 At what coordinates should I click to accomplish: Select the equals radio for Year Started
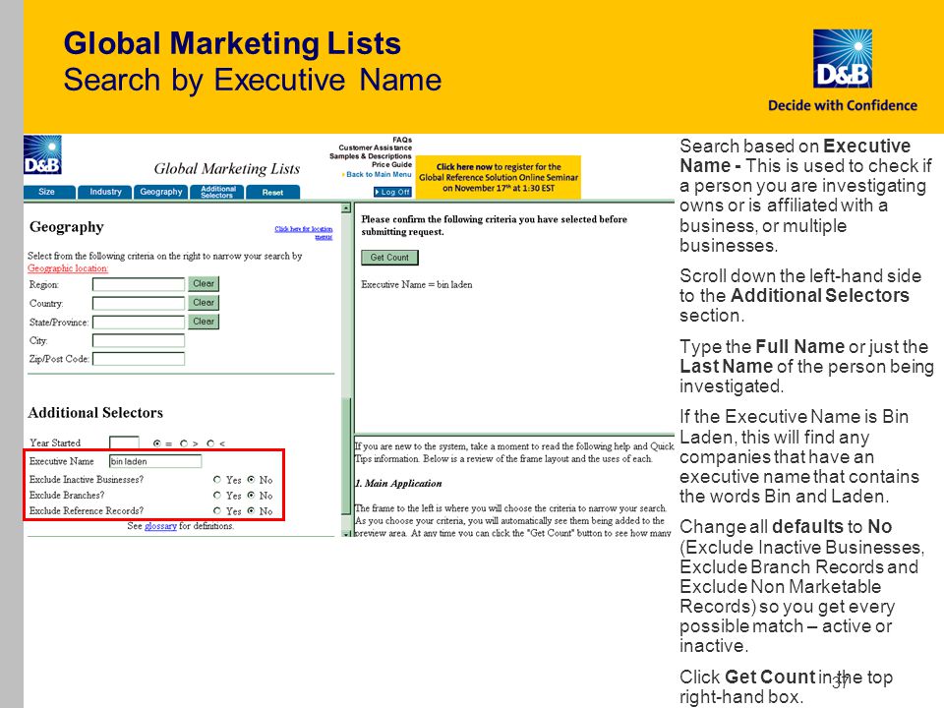(157, 443)
